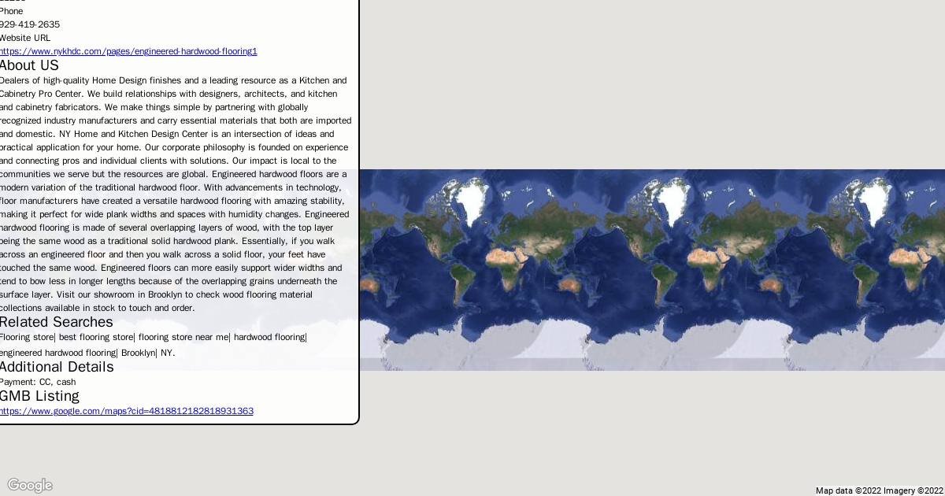Open the Google Maps cid listing link
Viewport: 945px width, 496px height.
127,411
